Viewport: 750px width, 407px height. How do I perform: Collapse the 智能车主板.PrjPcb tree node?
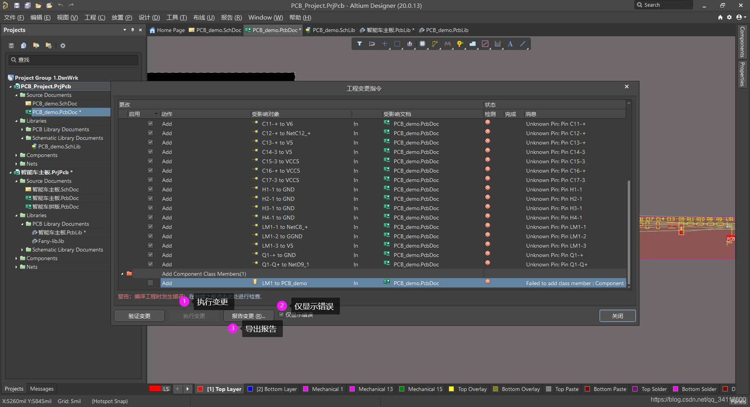(11, 172)
